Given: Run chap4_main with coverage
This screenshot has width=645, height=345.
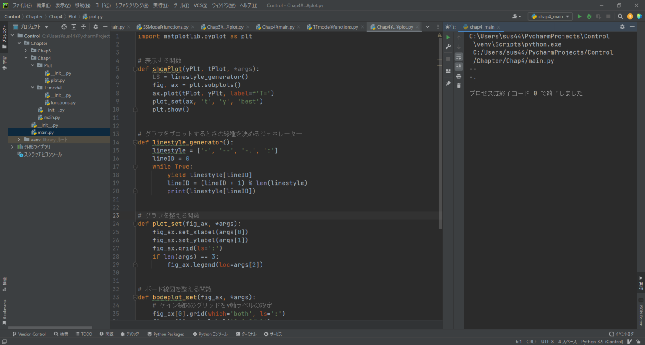Looking at the screenshot, I should pyautogui.click(x=598, y=16).
